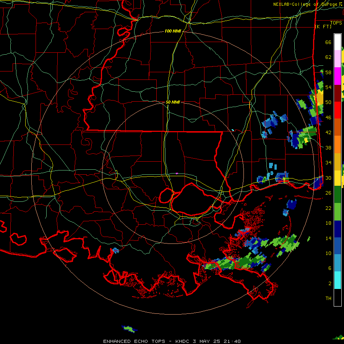Click the 'TOPS' legend title
The width and height of the screenshot is (344, 344).
(336, 23)
